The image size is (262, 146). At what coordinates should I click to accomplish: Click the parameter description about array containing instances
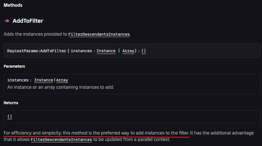pos(60,87)
